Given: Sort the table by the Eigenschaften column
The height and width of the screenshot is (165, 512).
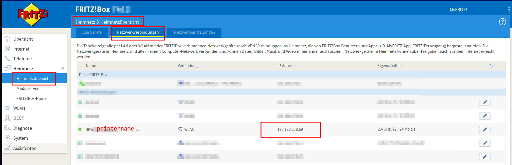Looking at the screenshot, I should click(x=390, y=66).
